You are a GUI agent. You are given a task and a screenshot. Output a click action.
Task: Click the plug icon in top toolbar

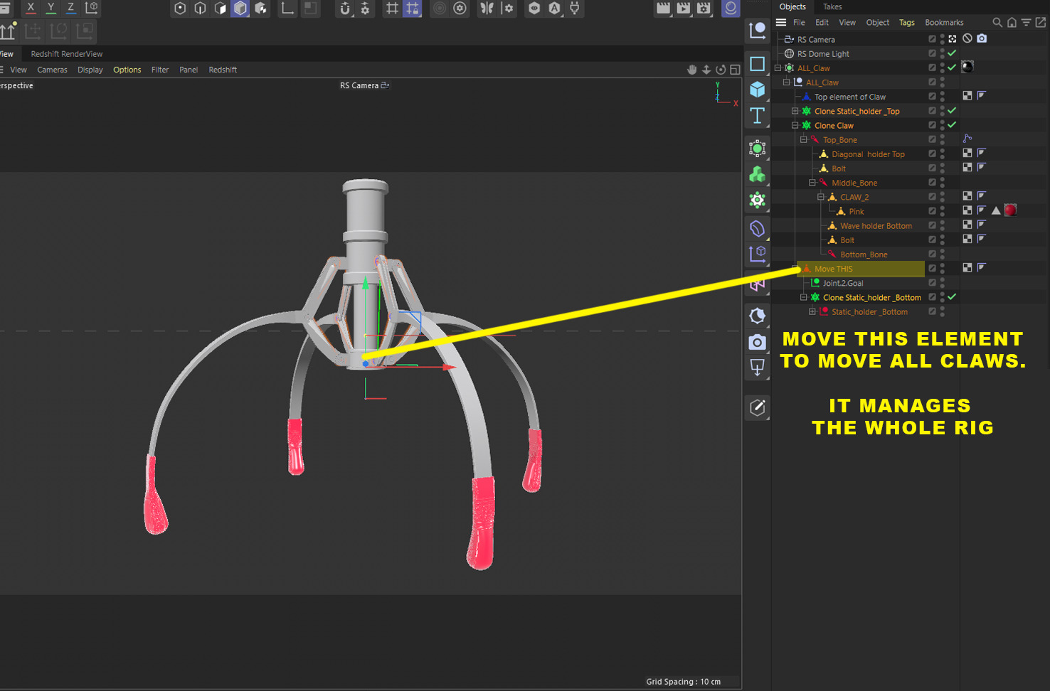pos(575,9)
